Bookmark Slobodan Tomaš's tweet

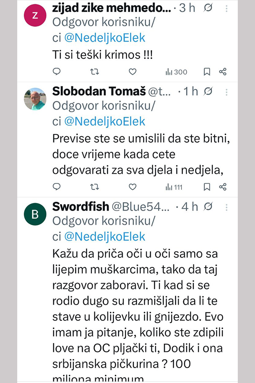pos(207,186)
